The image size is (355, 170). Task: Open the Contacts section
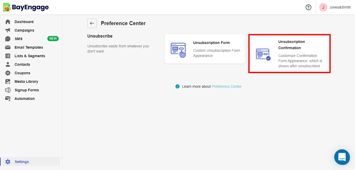(x=22, y=64)
